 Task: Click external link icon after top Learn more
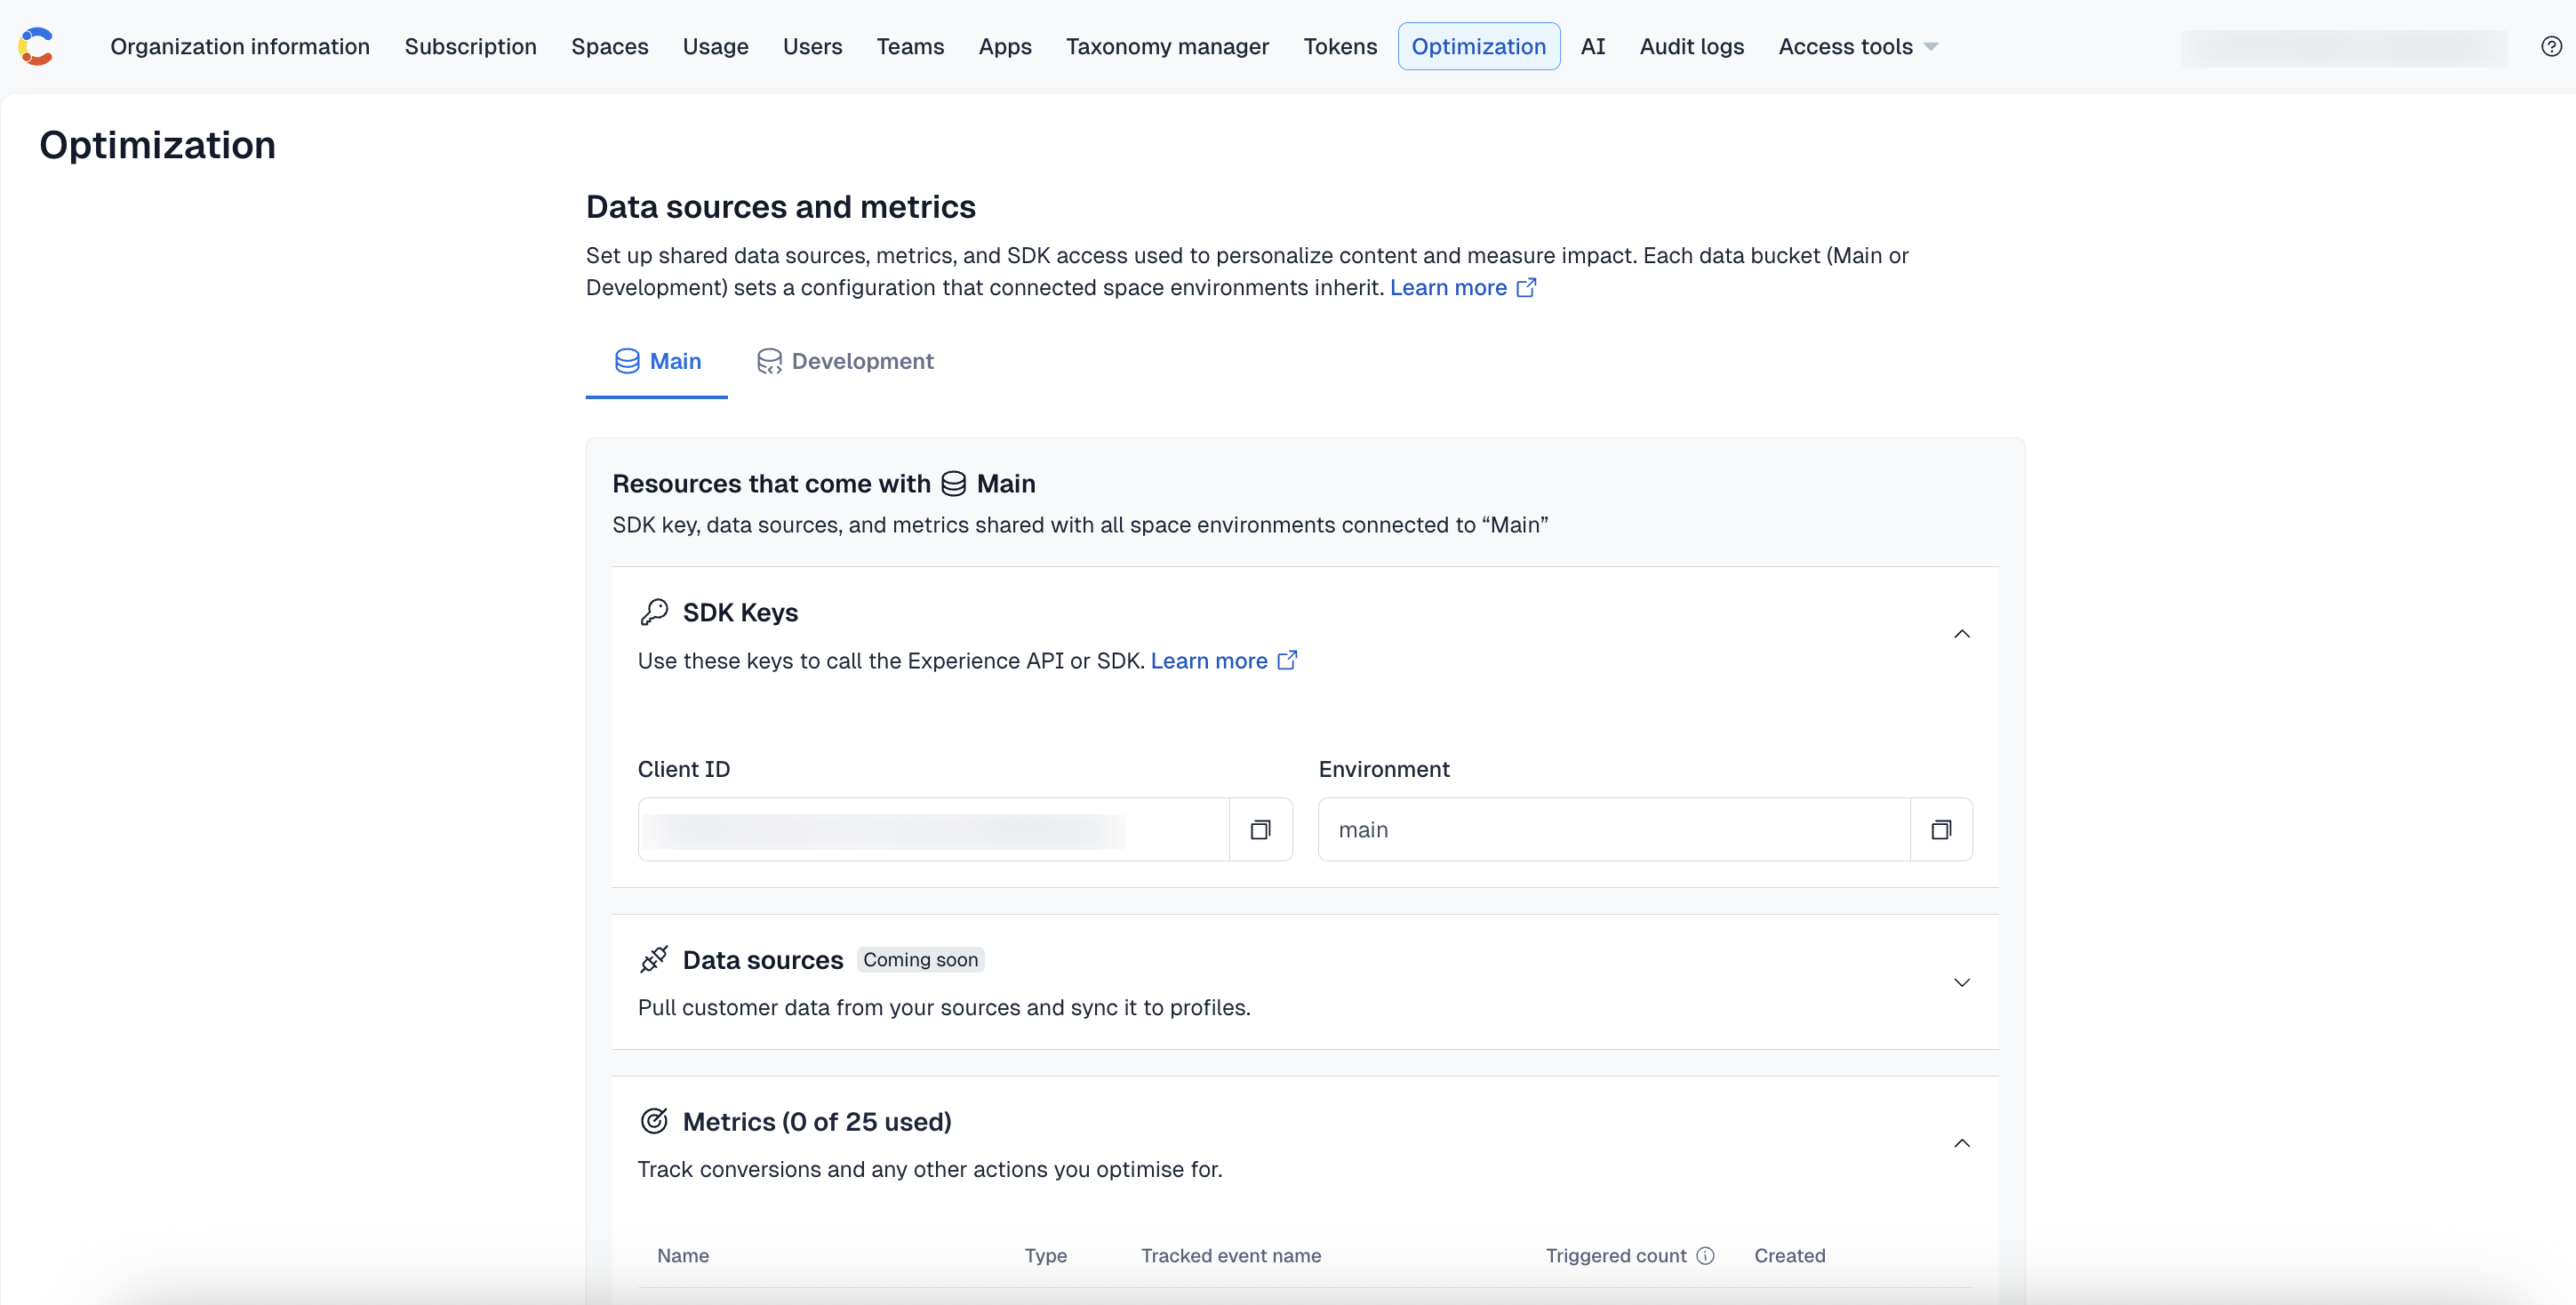pyautogui.click(x=1526, y=288)
